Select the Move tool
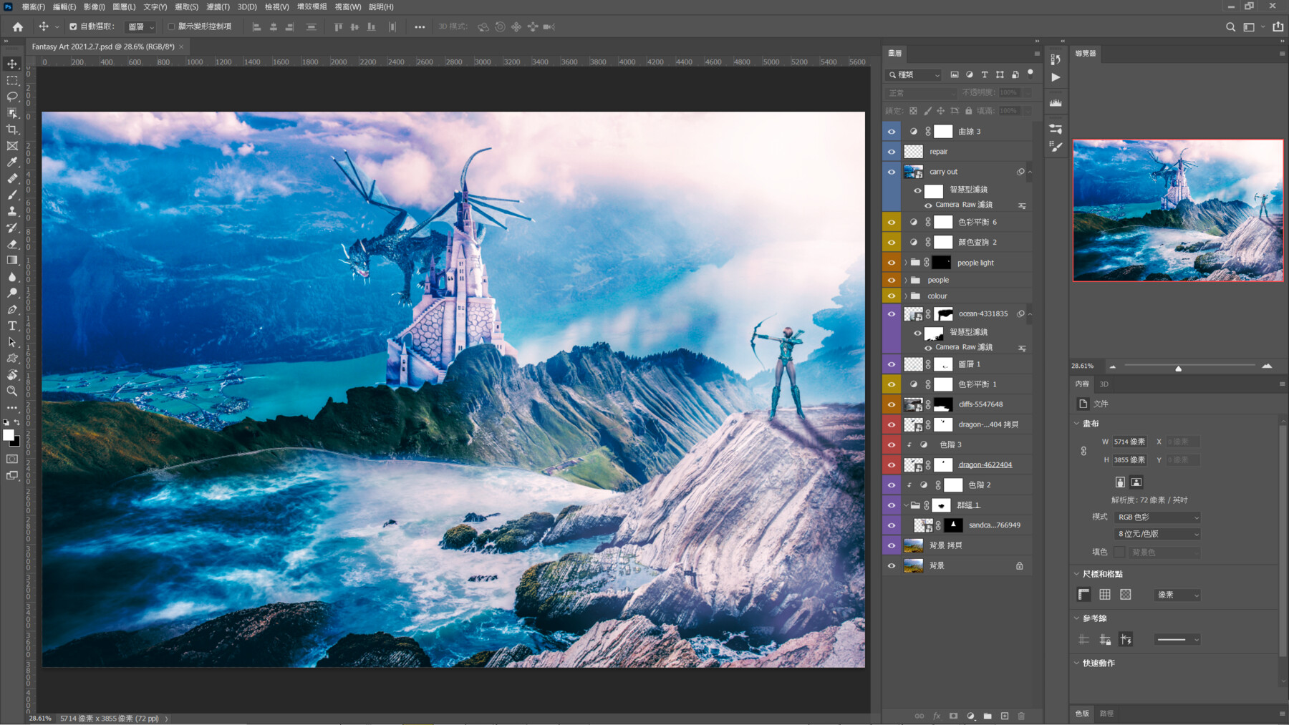Screen dimensions: 1289x725 pos(11,64)
